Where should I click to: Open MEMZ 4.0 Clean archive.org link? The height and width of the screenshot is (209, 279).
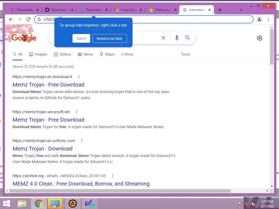click(x=81, y=184)
